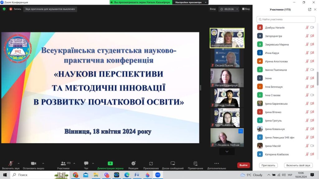Unmute via the Включить звук microphone icon
Image resolution: width=319 pixels, height=179 pixels.
click(11, 163)
